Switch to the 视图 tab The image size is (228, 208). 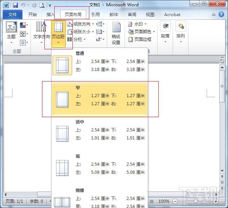pyautogui.click(x=150, y=15)
